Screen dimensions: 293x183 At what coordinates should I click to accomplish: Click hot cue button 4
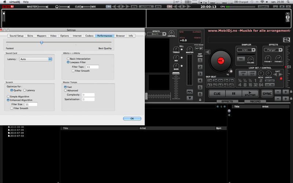(200, 81)
